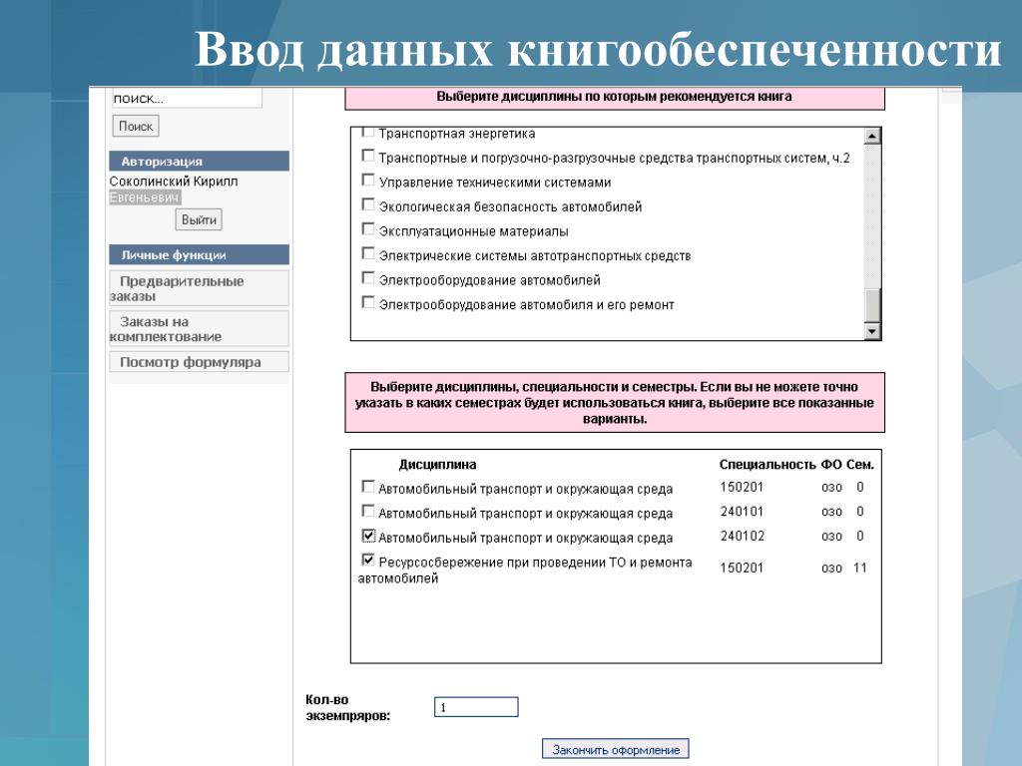Viewport: 1022px width, 766px height.
Task: Click the 'Поиск' button
Action: pos(136,127)
